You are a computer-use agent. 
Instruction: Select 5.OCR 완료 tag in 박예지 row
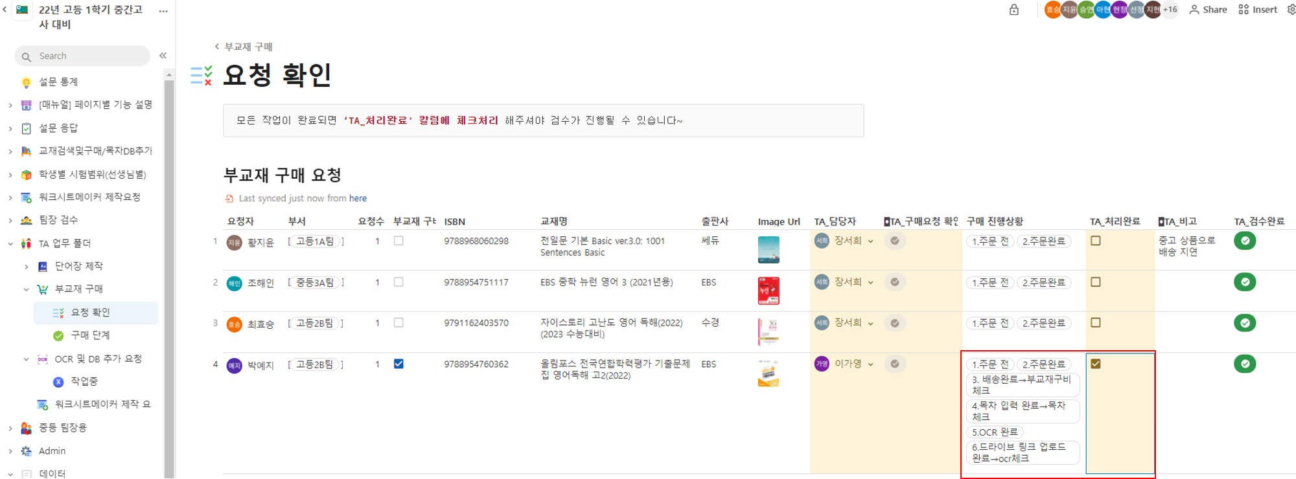tap(995, 432)
